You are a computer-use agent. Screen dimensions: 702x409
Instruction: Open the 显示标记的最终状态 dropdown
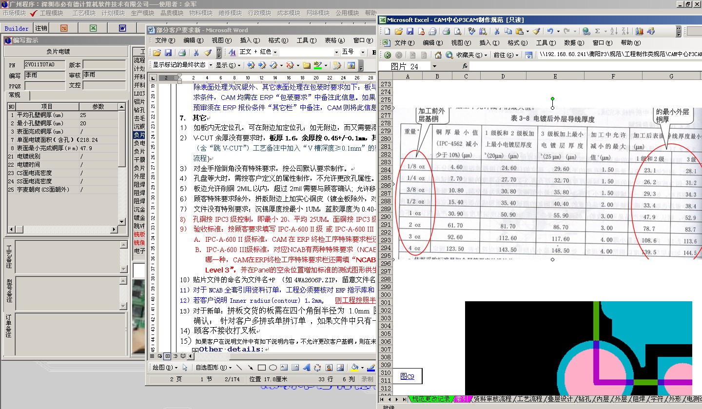click(x=211, y=65)
